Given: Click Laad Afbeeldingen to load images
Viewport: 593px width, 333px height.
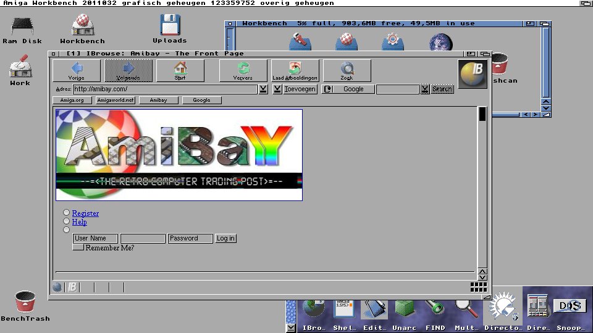Looking at the screenshot, I should pyautogui.click(x=295, y=70).
